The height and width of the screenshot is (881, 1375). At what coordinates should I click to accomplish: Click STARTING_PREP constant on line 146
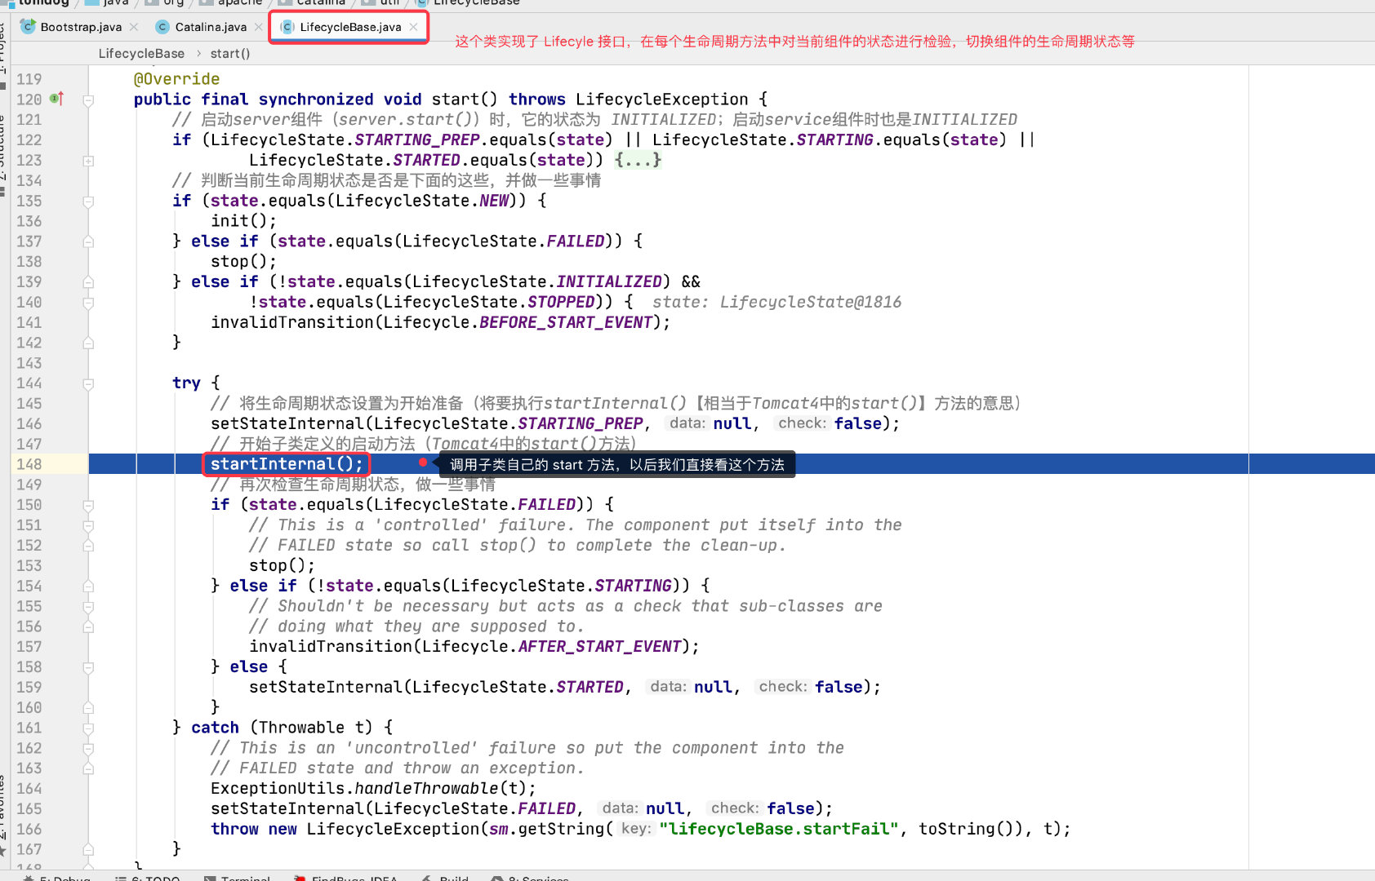580,423
